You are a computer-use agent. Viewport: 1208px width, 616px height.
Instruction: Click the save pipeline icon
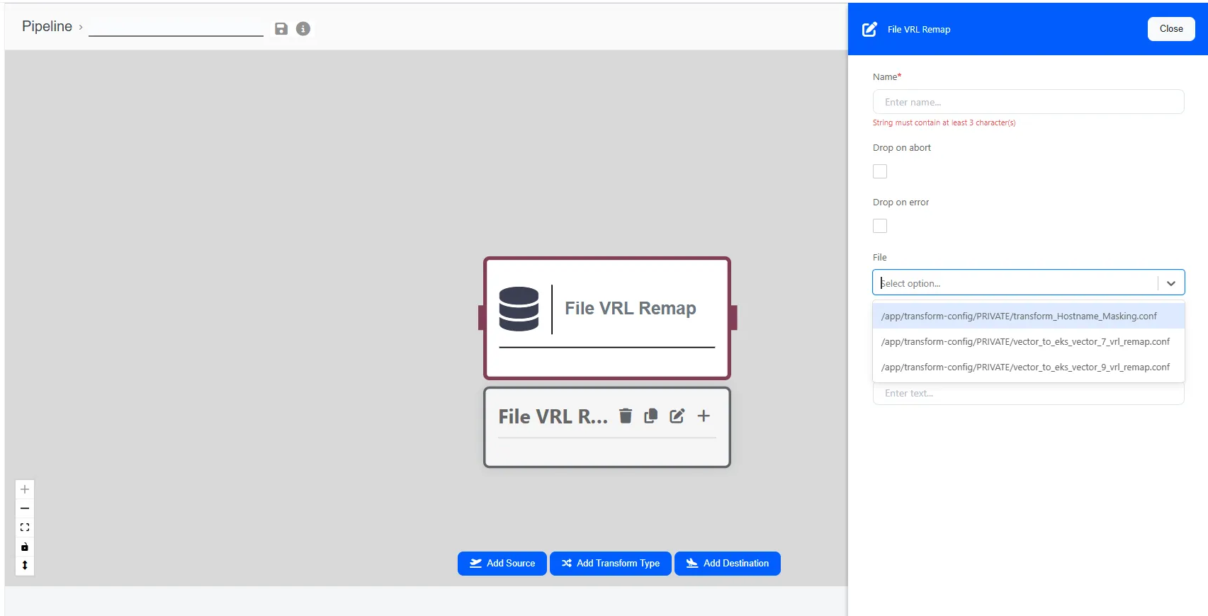click(x=281, y=29)
